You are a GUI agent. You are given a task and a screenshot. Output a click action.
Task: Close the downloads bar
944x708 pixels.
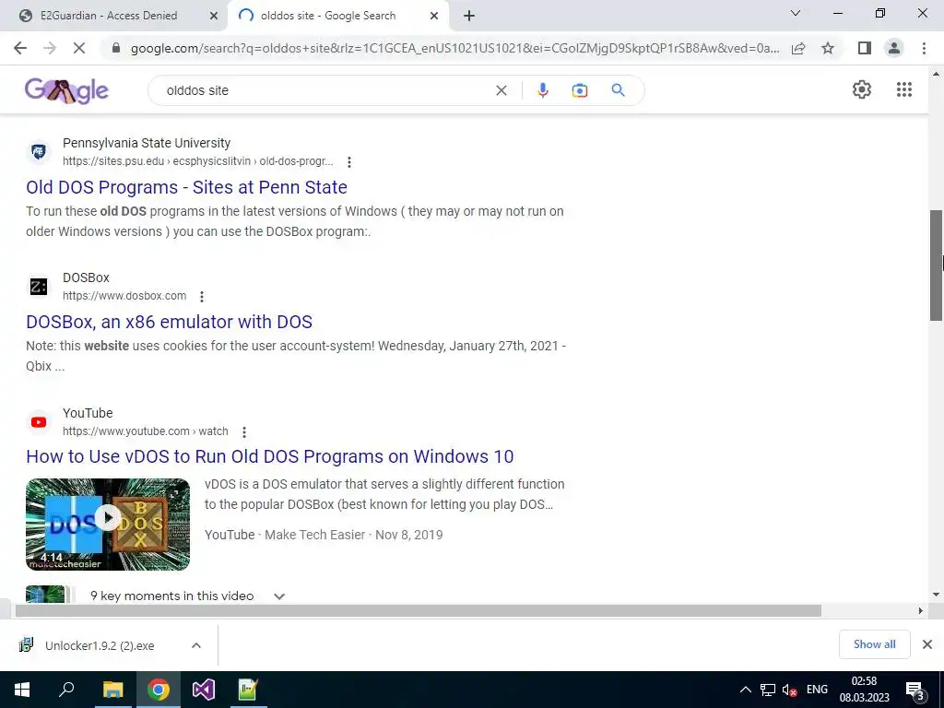[x=927, y=644]
